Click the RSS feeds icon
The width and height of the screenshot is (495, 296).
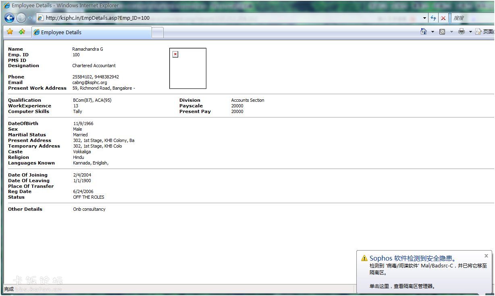[442, 32]
